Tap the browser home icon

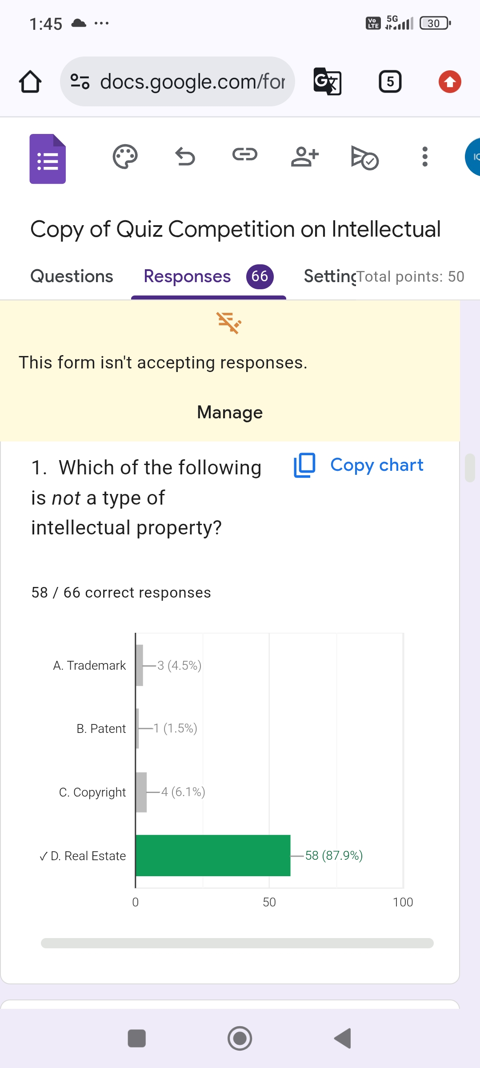30,82
